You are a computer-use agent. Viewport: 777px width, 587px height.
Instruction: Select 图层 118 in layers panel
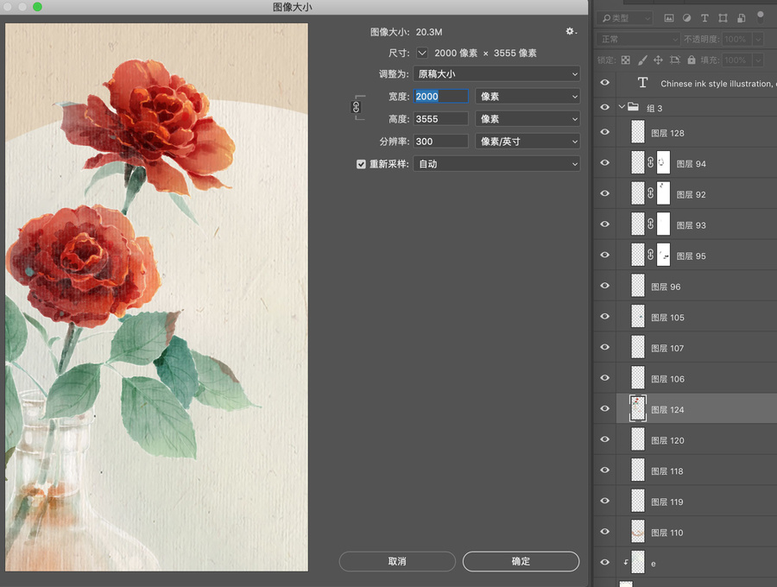coord(696,470)
